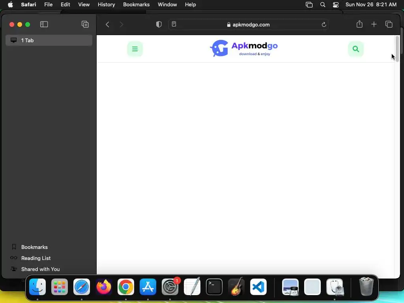Viewport: 404px width, 303px height.
Task: Open Disk Utility from the Dock
Action: pyautogui.click(x=335, y=287)
